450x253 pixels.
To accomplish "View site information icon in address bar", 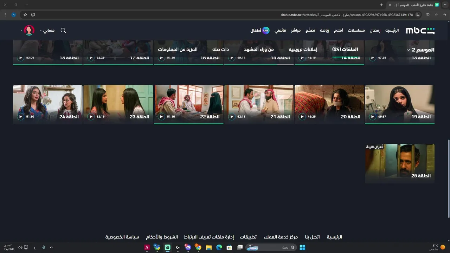I will 418,15.
